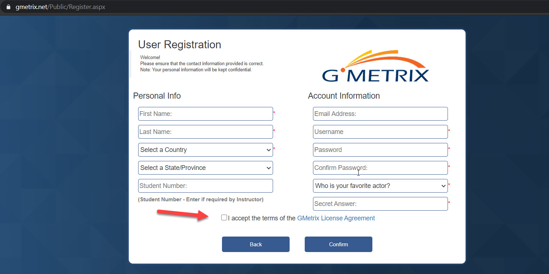The height and width of the screenshot is (274, 549).
Task: Focus the Last Name field
Action: [205, 132]
